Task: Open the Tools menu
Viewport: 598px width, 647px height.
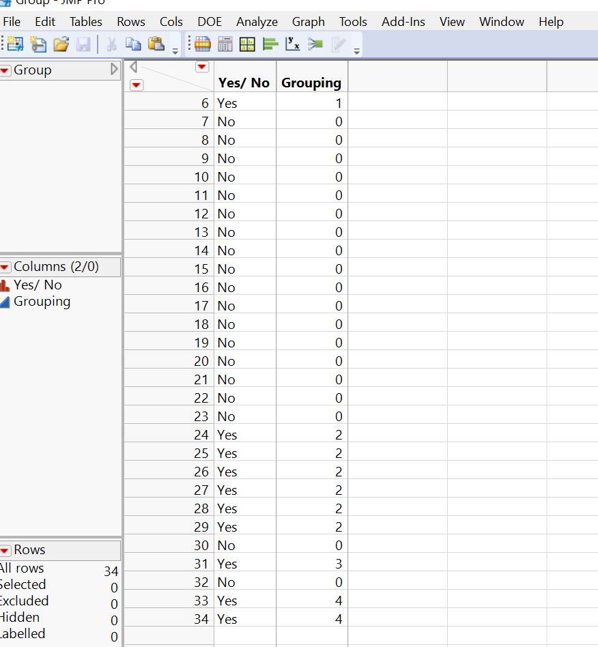Action: tap(353, 21)
